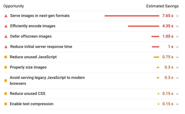Click red warning triangle for Defer offscreen images
The width and height of the screenshot is (185, 114).
click(6, 36)
